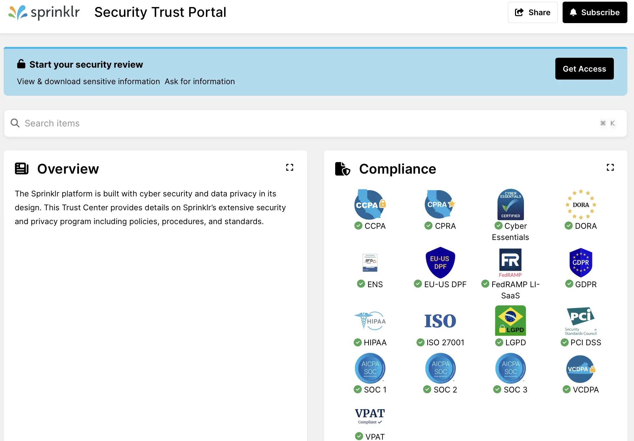Expand the Overview panel to fullscreen
This screenshot has width=634, height=441.
tap(290, 168)
